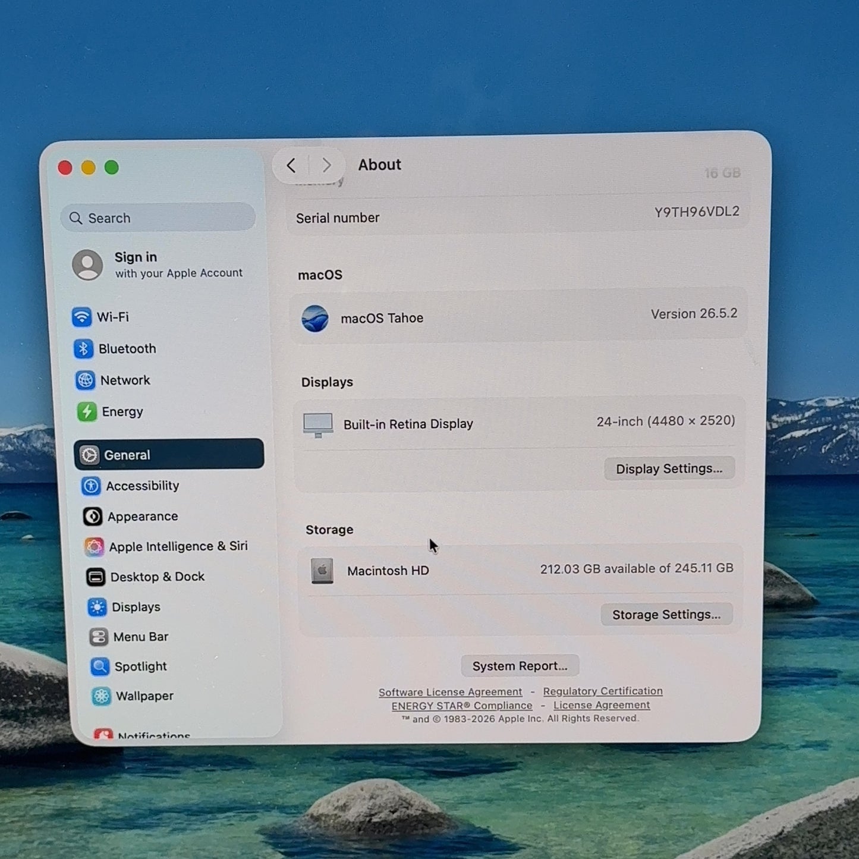Go forward using the right chevron
859x859 pixels.
tap(326, 165)
